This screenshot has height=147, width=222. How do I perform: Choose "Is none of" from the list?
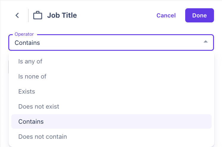pos(32,76)
